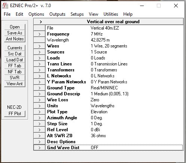
Task: Click the FF Tab button
Action: 15,66
